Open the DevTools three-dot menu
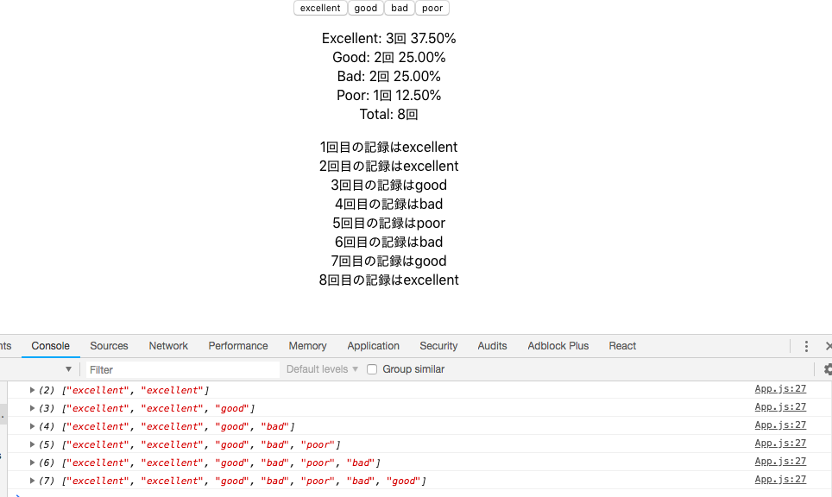The image size is (832, 497). (x=806, y=346)
